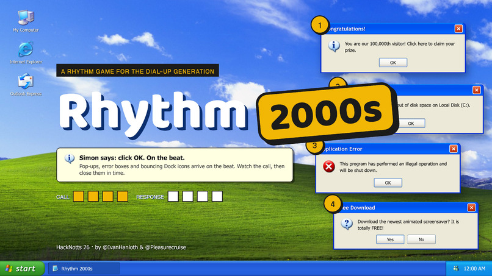Close the Free Download popup
This screenshot has width=492, height=276.
point(471,207)
